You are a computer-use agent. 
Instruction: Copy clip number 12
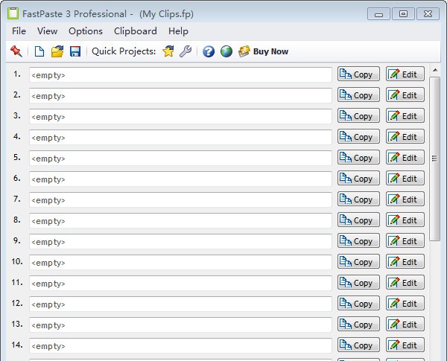point(358,303)
